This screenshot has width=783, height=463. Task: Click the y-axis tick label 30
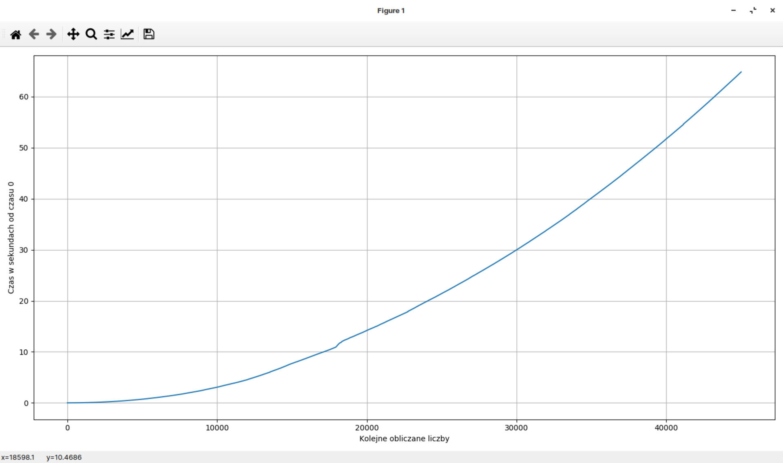click(x=24, y=250)
